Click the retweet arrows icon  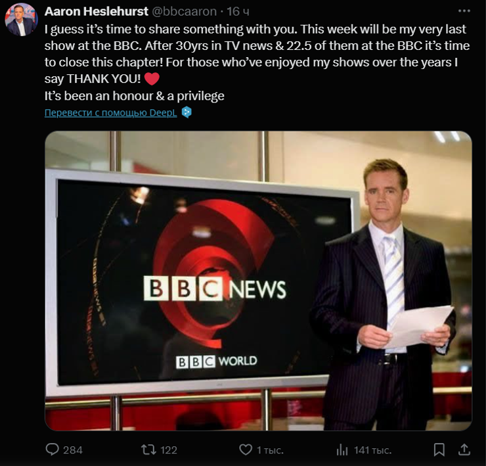[x=148, y=450]
